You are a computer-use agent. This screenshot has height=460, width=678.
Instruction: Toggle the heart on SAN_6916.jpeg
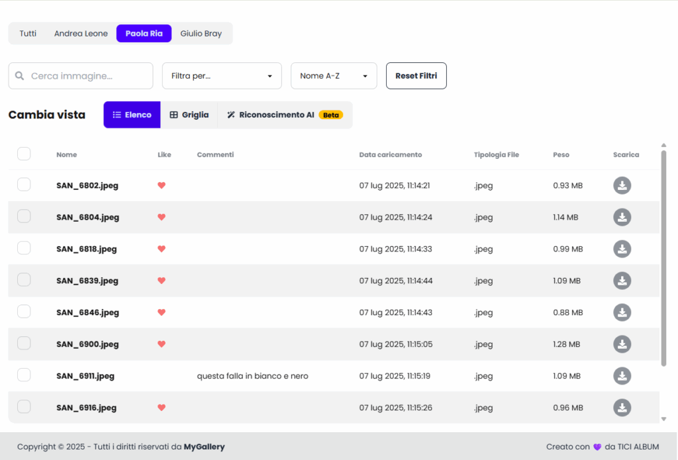pyautogui.click(x=162, y=408)
